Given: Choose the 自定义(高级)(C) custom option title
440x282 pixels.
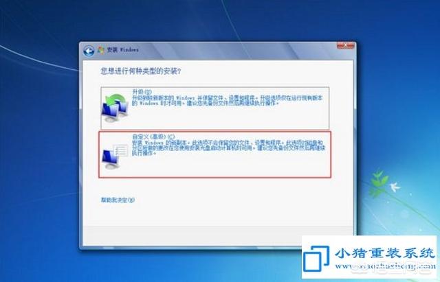Looking at the screenshot, I should [x=153, y=137].
